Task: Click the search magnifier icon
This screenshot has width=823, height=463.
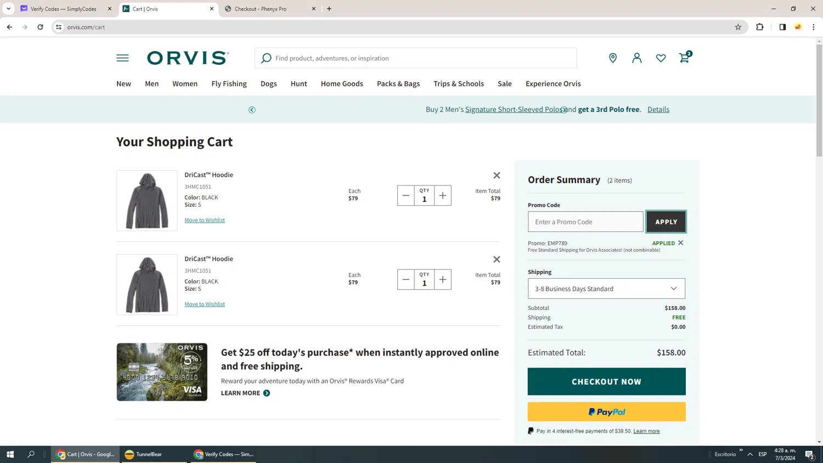Action: [266, 58]
